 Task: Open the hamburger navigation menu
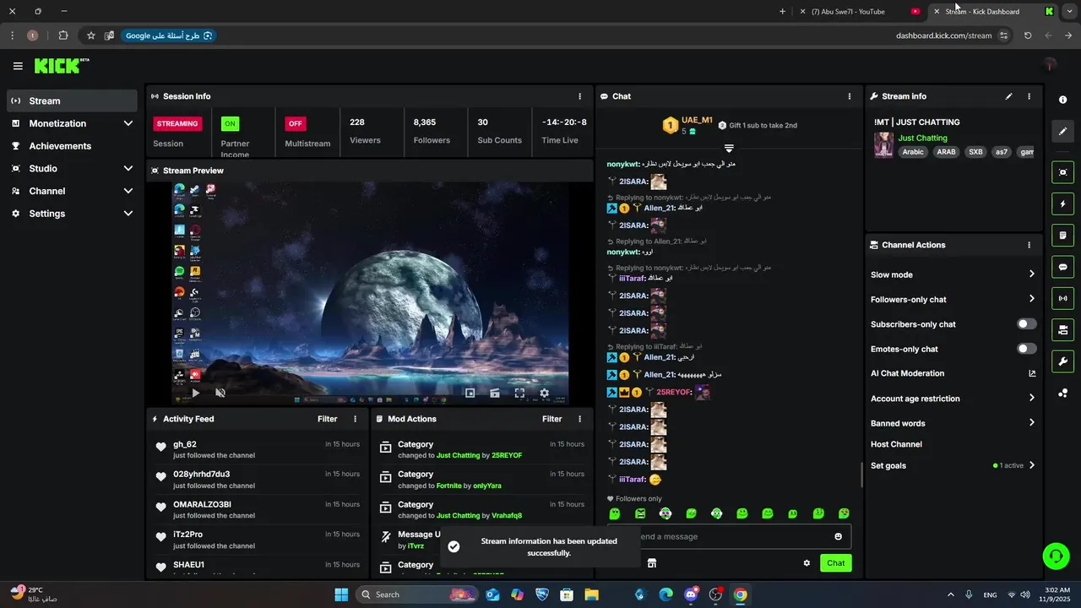[18, 66]
